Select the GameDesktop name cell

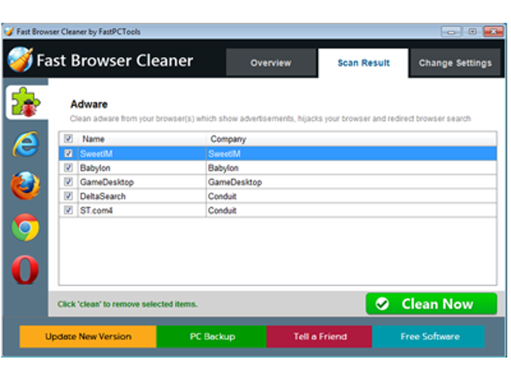tap(142, 182)
